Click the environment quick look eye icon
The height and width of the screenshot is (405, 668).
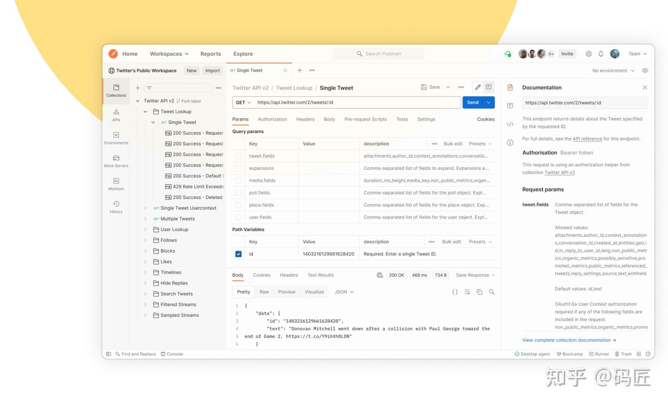coord(645,71)
